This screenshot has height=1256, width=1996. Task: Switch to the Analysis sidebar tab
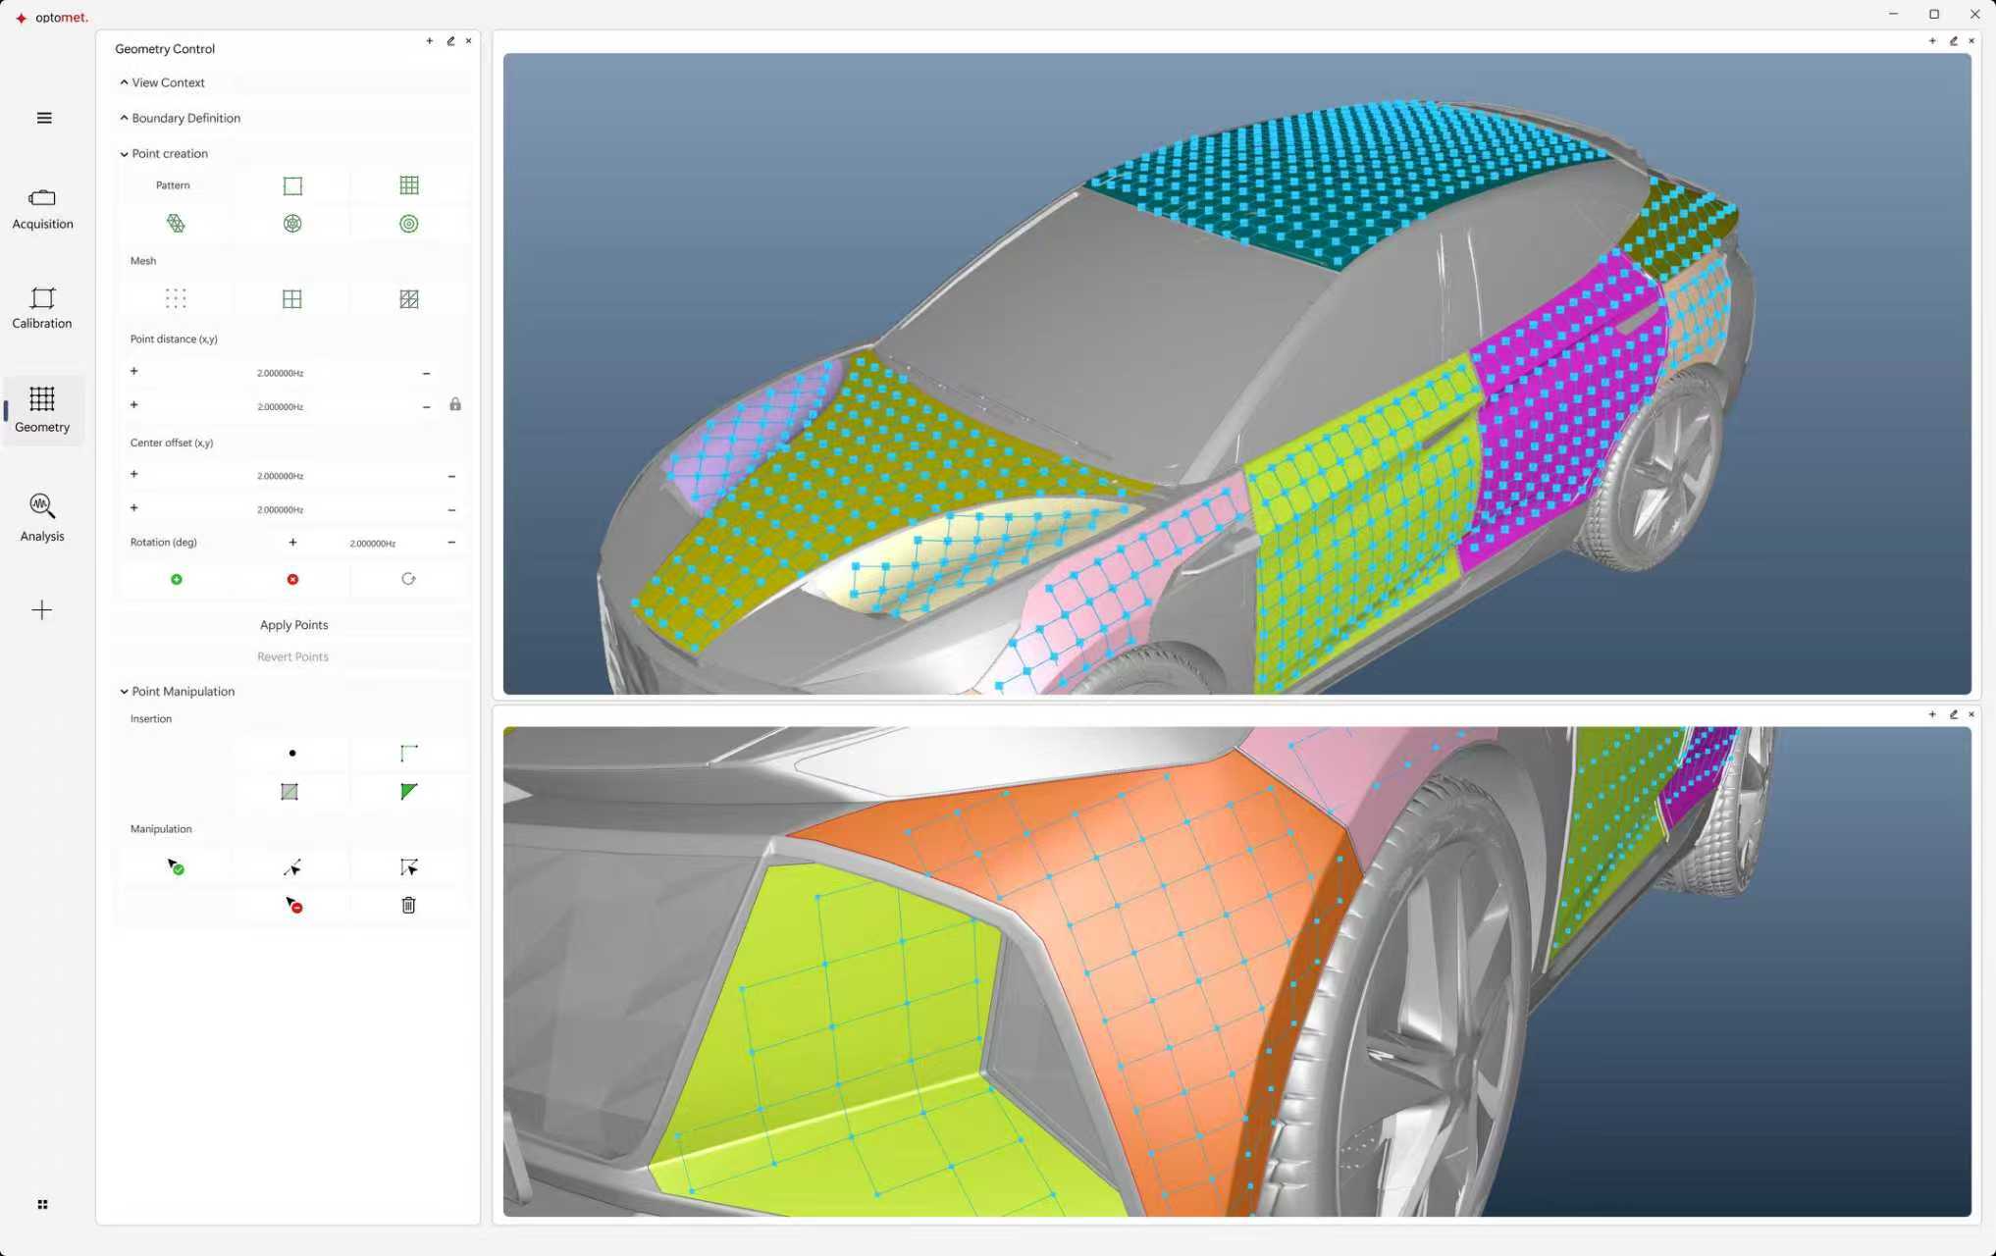[42, 517]
